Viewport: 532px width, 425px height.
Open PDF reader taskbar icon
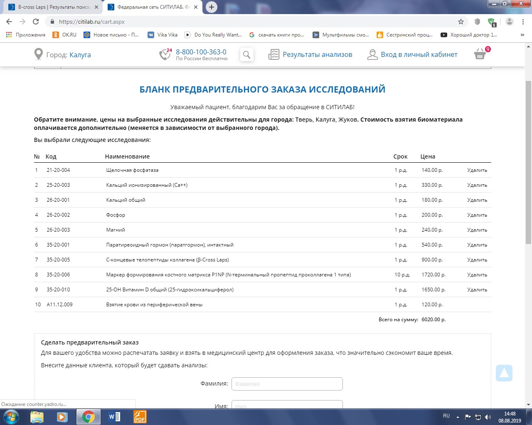[140, 417]
